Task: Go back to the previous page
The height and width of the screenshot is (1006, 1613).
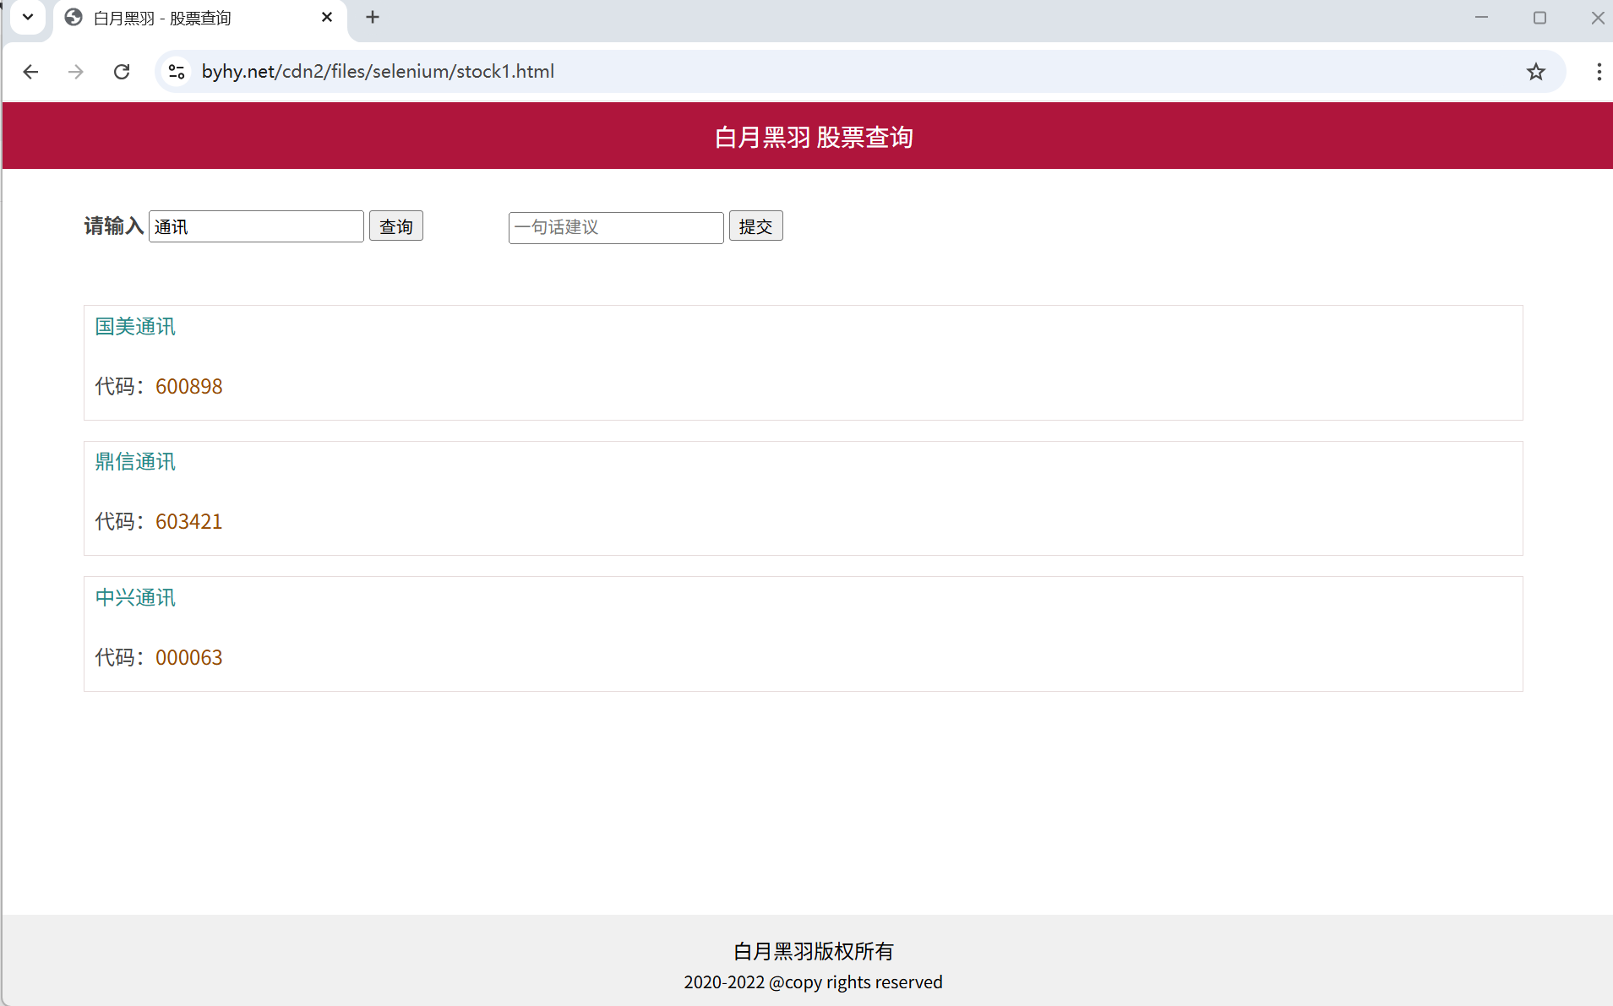Action: click(x=30, y=72)
